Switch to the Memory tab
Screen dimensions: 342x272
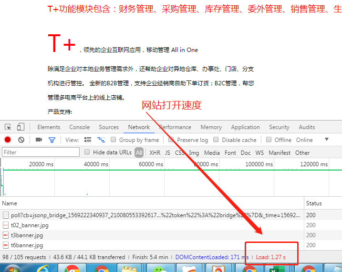pos(211,127)
